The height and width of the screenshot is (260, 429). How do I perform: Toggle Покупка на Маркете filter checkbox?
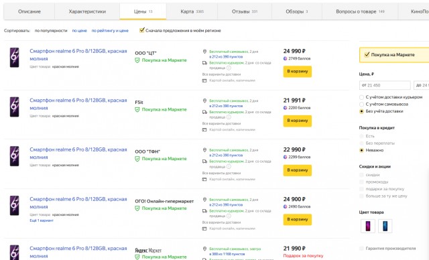[367, 55]
